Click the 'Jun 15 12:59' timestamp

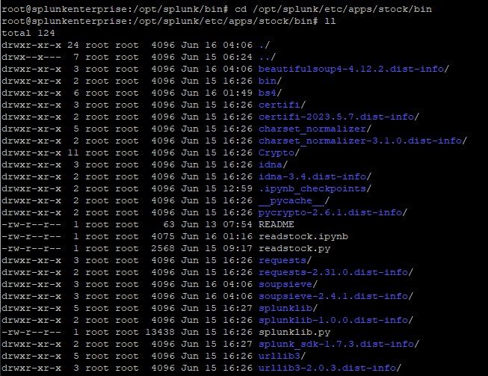(217, 188)
